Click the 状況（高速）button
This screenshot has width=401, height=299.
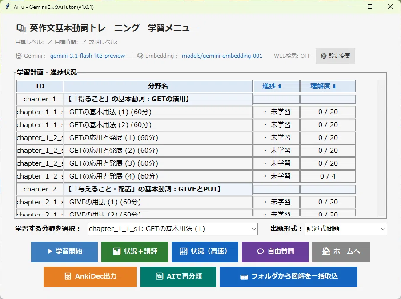click(x=205, y=252)
